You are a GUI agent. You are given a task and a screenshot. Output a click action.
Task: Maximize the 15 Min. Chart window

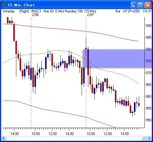(x=141, y=5)
